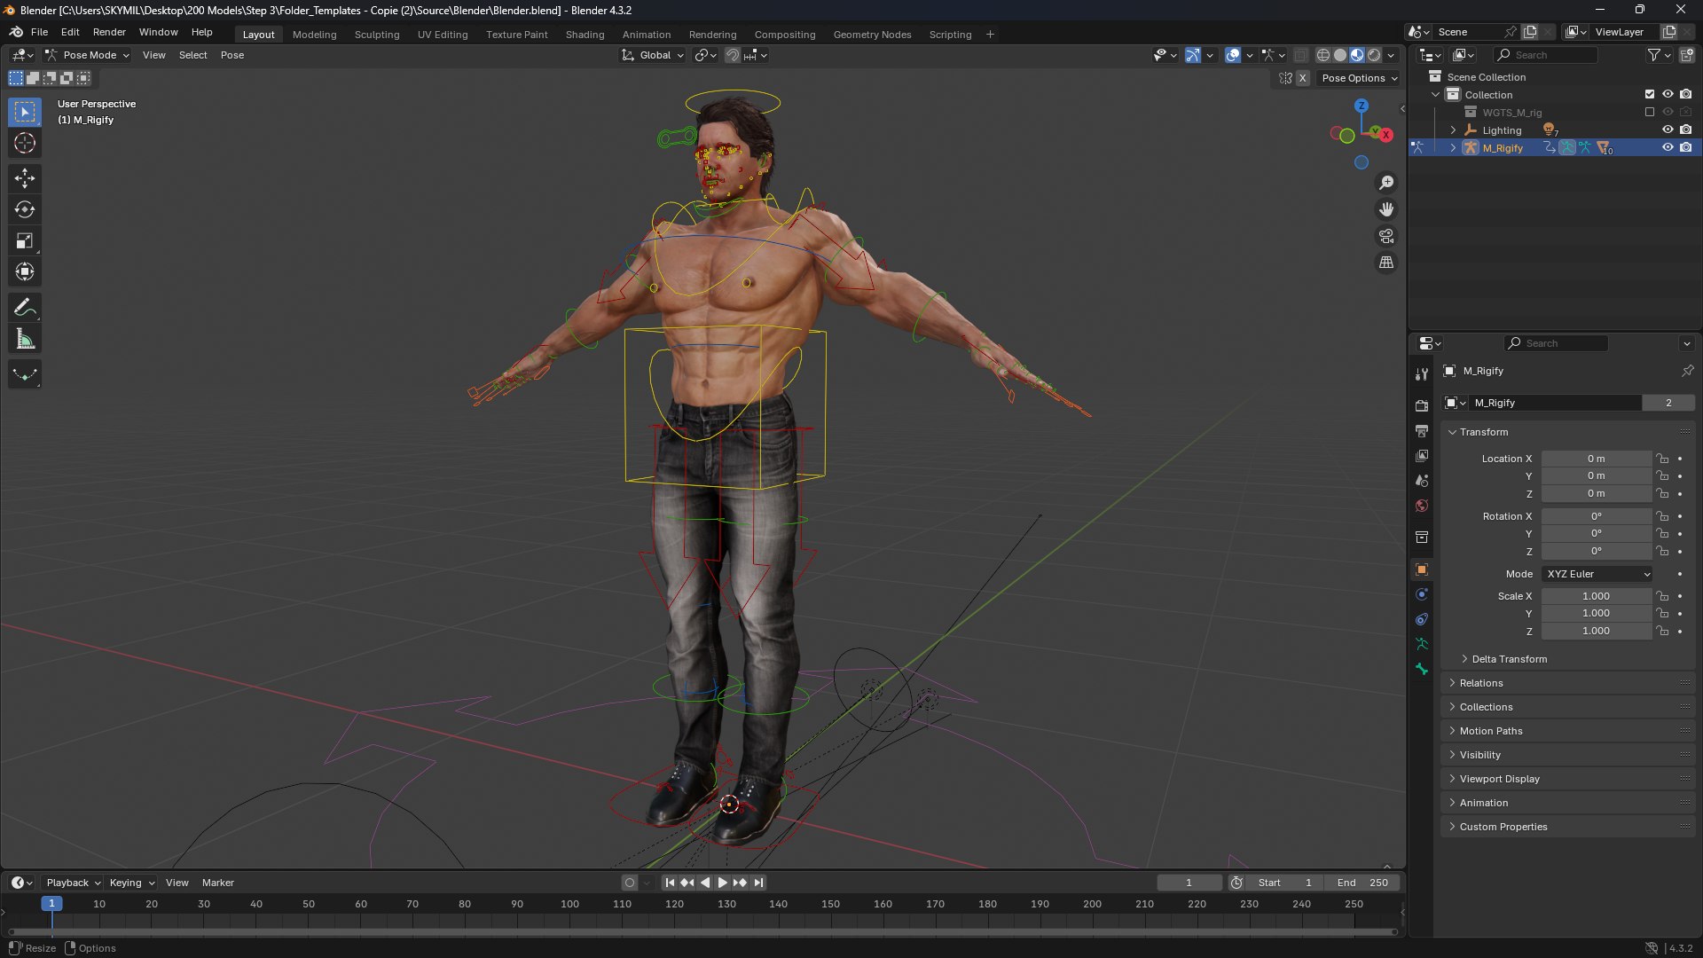Select the Move tool in the toolbar
This screenshot has height=958, width=1703.
pyautogui.click(x=25, y=178)
